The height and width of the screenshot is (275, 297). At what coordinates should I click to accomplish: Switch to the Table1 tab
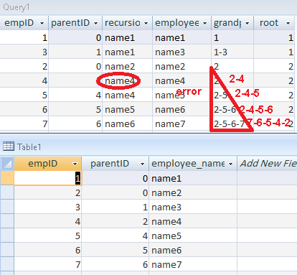pos(29,146)
